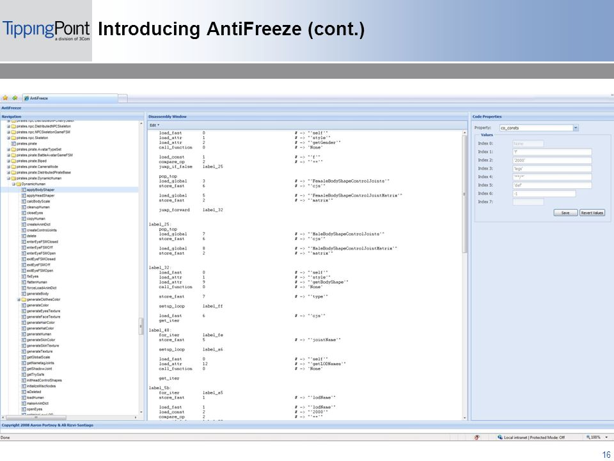Click folder icon of pirates.pirate.CameraMode
The height and width of the screenshot is (461, 614).
tap(13, 167)
